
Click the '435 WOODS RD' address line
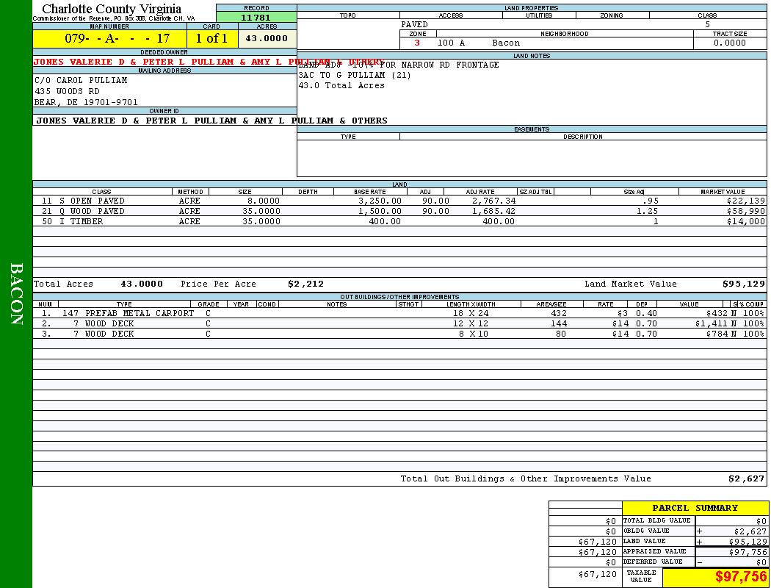68,91
